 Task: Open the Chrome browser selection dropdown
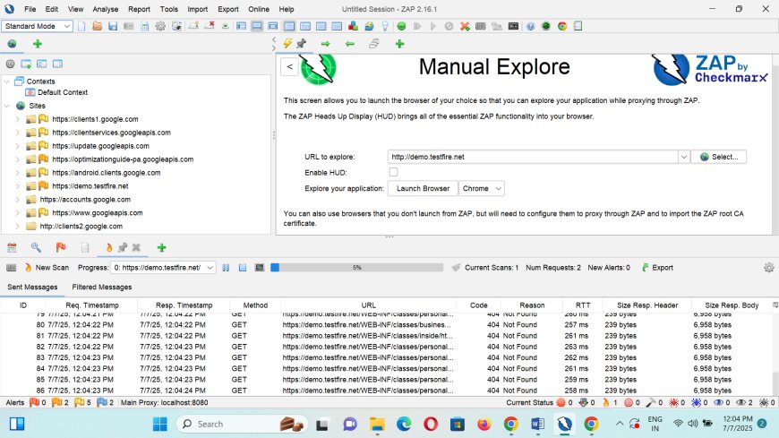(x=482, y=188)
